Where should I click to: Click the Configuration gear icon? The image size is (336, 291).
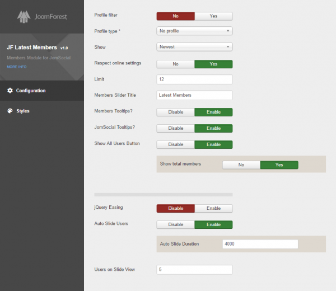[x=10, y=91]
